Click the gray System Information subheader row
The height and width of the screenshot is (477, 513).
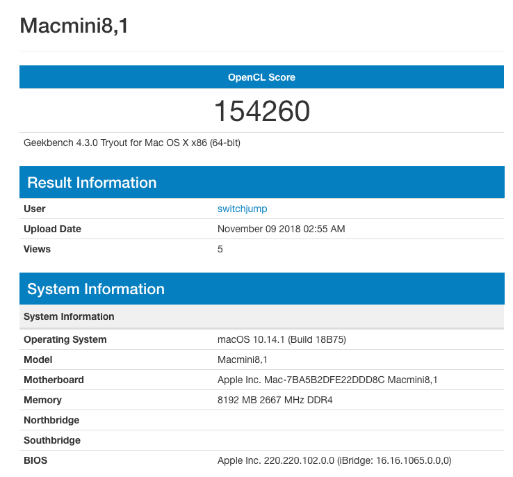pos(262,316)
